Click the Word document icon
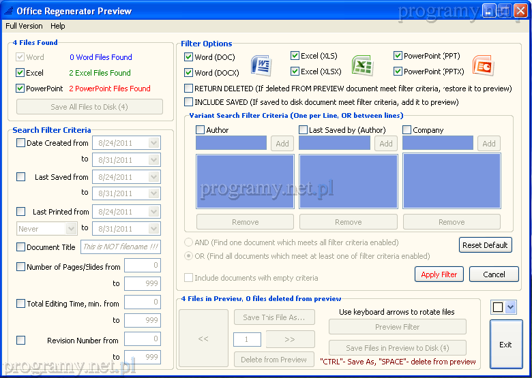Image resolution: width=532 pixels, height=378 pixels. tap(262, 65)
